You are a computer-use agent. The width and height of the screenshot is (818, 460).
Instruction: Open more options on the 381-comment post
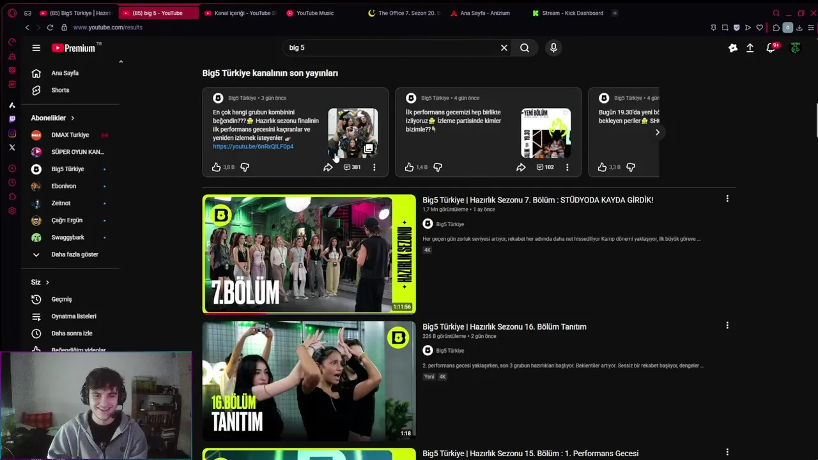tap(374, 167)
